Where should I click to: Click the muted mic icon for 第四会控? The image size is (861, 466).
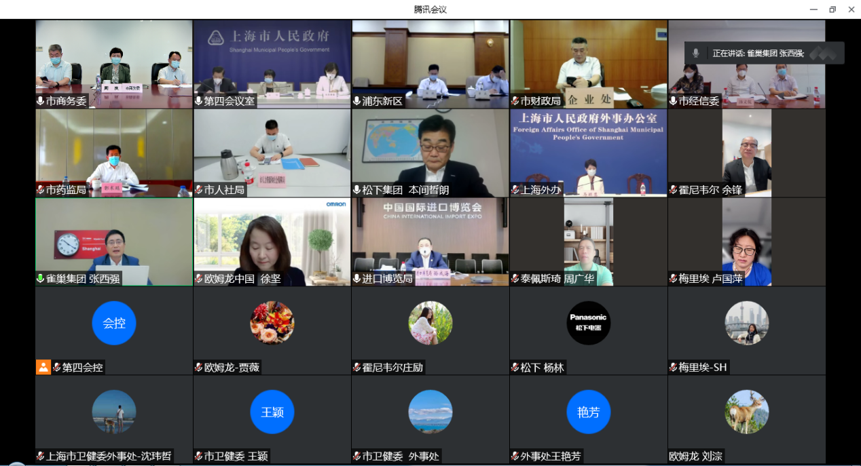coord(57,368)
